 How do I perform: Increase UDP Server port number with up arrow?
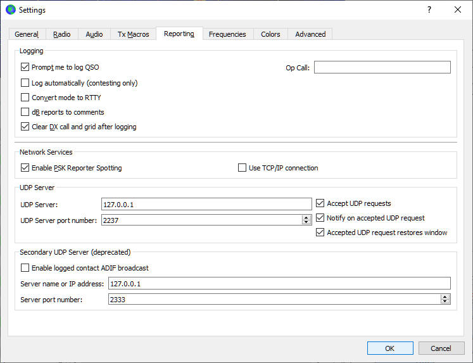(306, 217)
